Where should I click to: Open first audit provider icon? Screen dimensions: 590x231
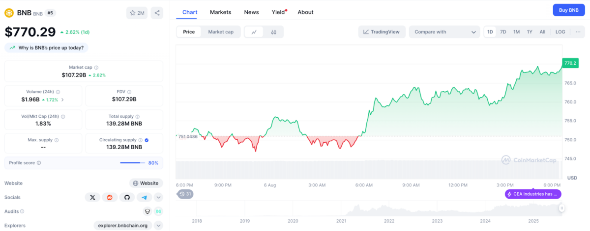147,211
